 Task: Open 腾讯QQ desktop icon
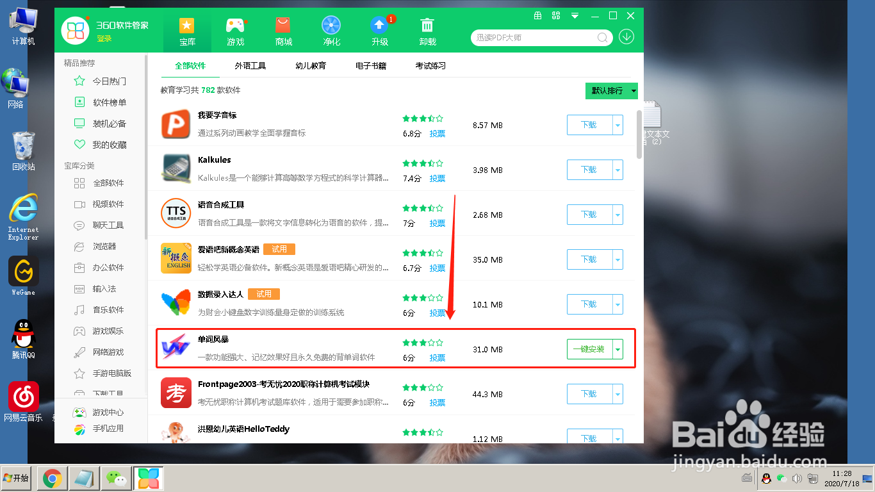[24, 340]
